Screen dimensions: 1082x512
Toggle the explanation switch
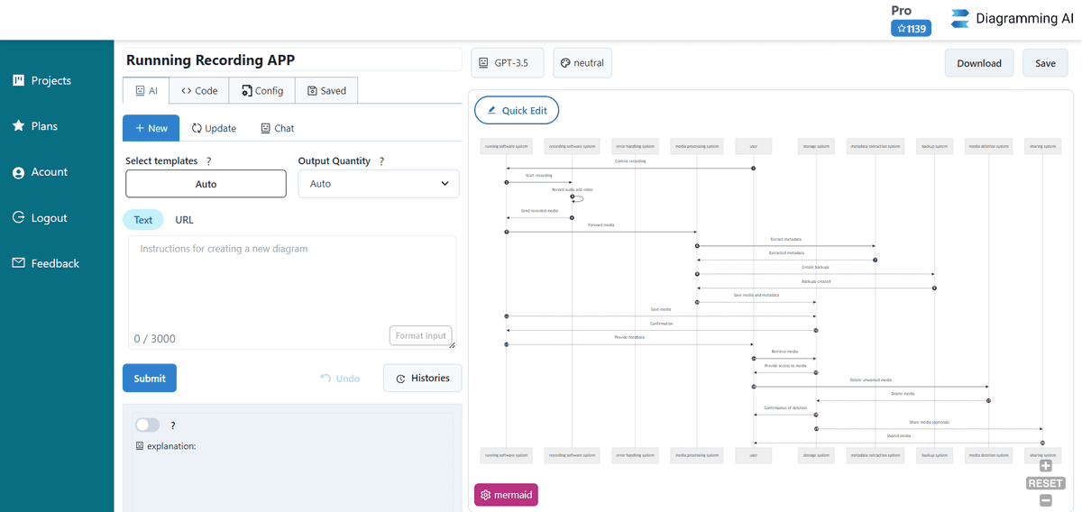click(147, 425)
